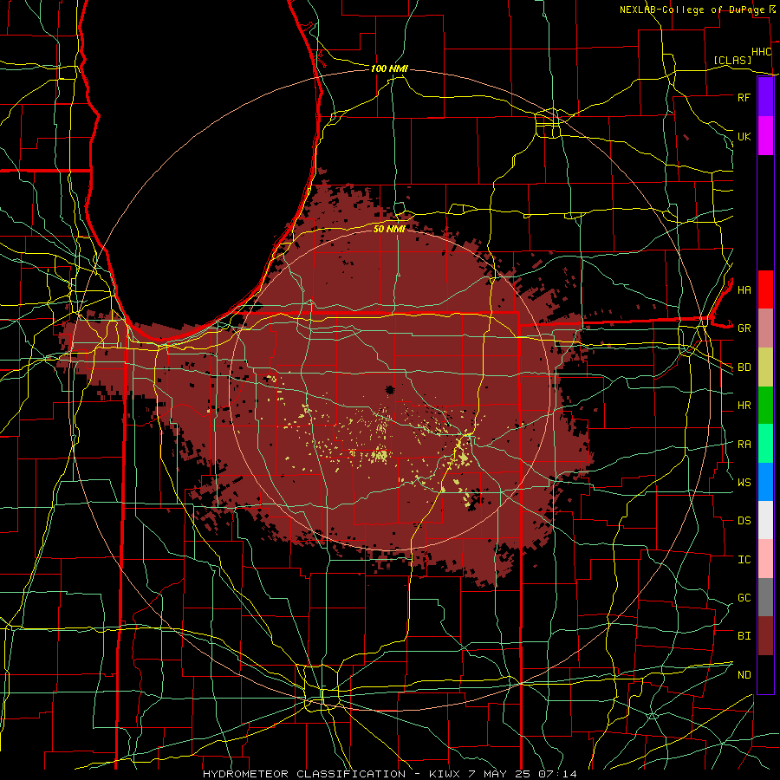Image resolution: width=780 pixels, height=780 pixels.
Task: Click the HHC product code text
Action: click(x=761, y=52)
